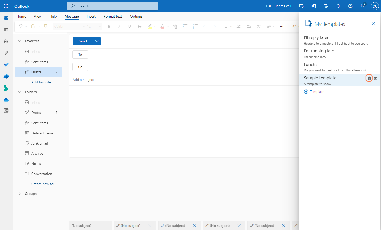This screenshot has height=230, width=381.
Task: Open the app launcher waffle menu
Action: [x=6, y=6]
